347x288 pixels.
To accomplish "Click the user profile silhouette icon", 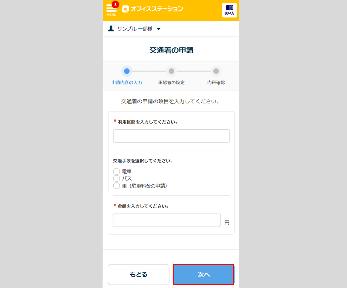I will pyautogui.click(x=111, y=28).
